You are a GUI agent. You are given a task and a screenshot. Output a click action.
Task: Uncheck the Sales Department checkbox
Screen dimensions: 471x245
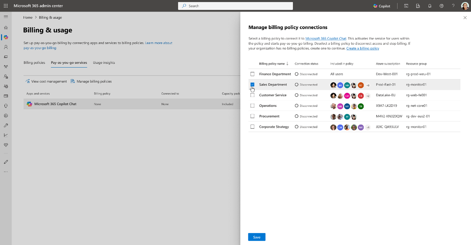(252, 85)
